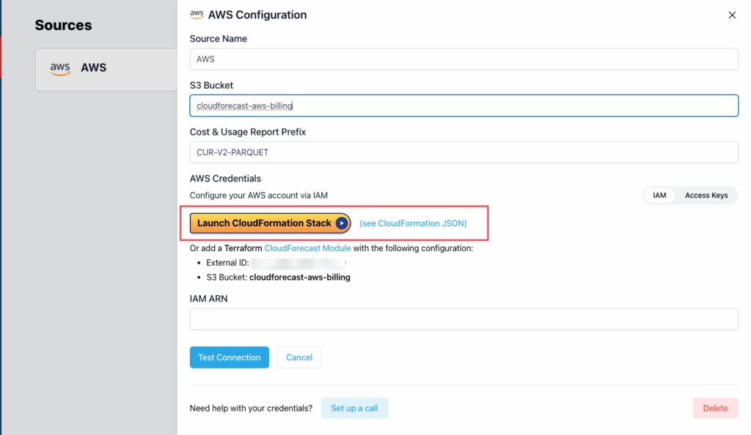This screenshot has width=751, height=435.
Task: Click Set up a call
Action: [x=354, y=408]
